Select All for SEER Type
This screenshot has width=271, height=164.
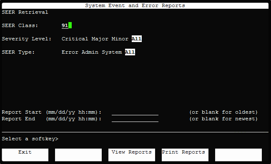(130, 52)
